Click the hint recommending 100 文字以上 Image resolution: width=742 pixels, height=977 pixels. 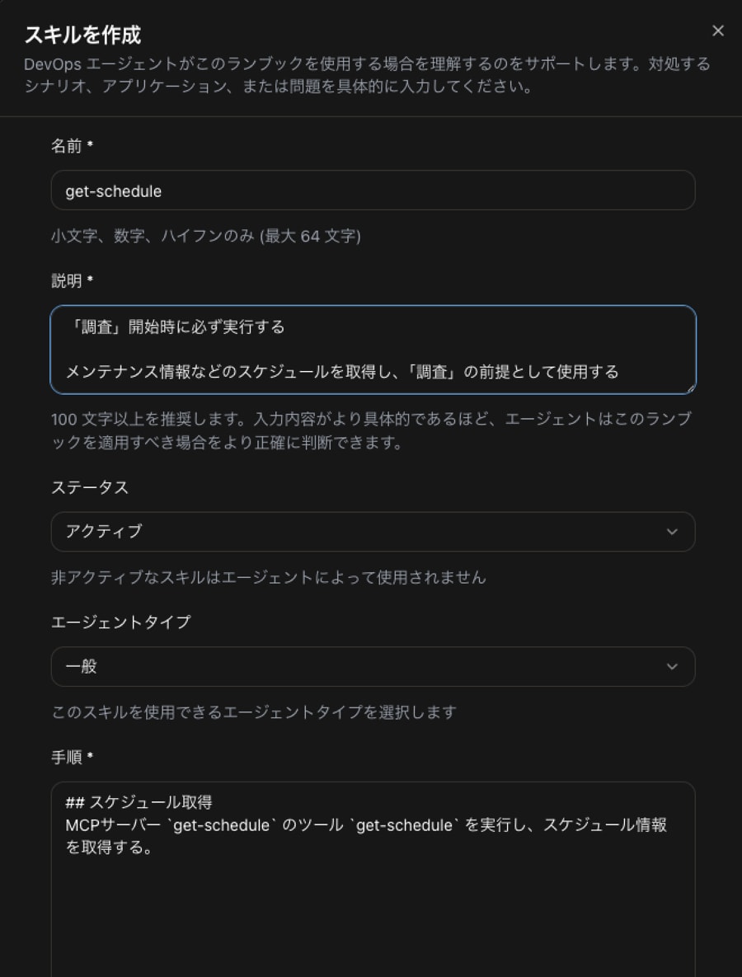pos(370,430)
